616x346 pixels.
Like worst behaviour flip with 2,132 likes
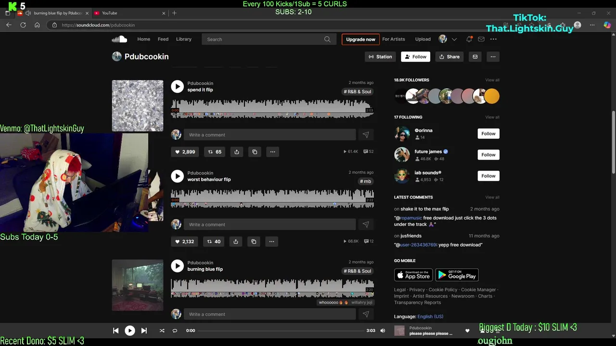point(184,242)
